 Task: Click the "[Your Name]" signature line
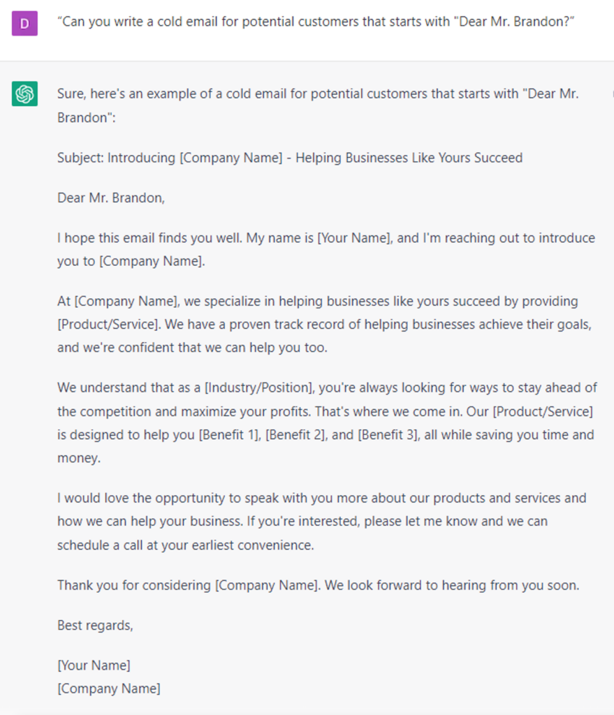94,665
